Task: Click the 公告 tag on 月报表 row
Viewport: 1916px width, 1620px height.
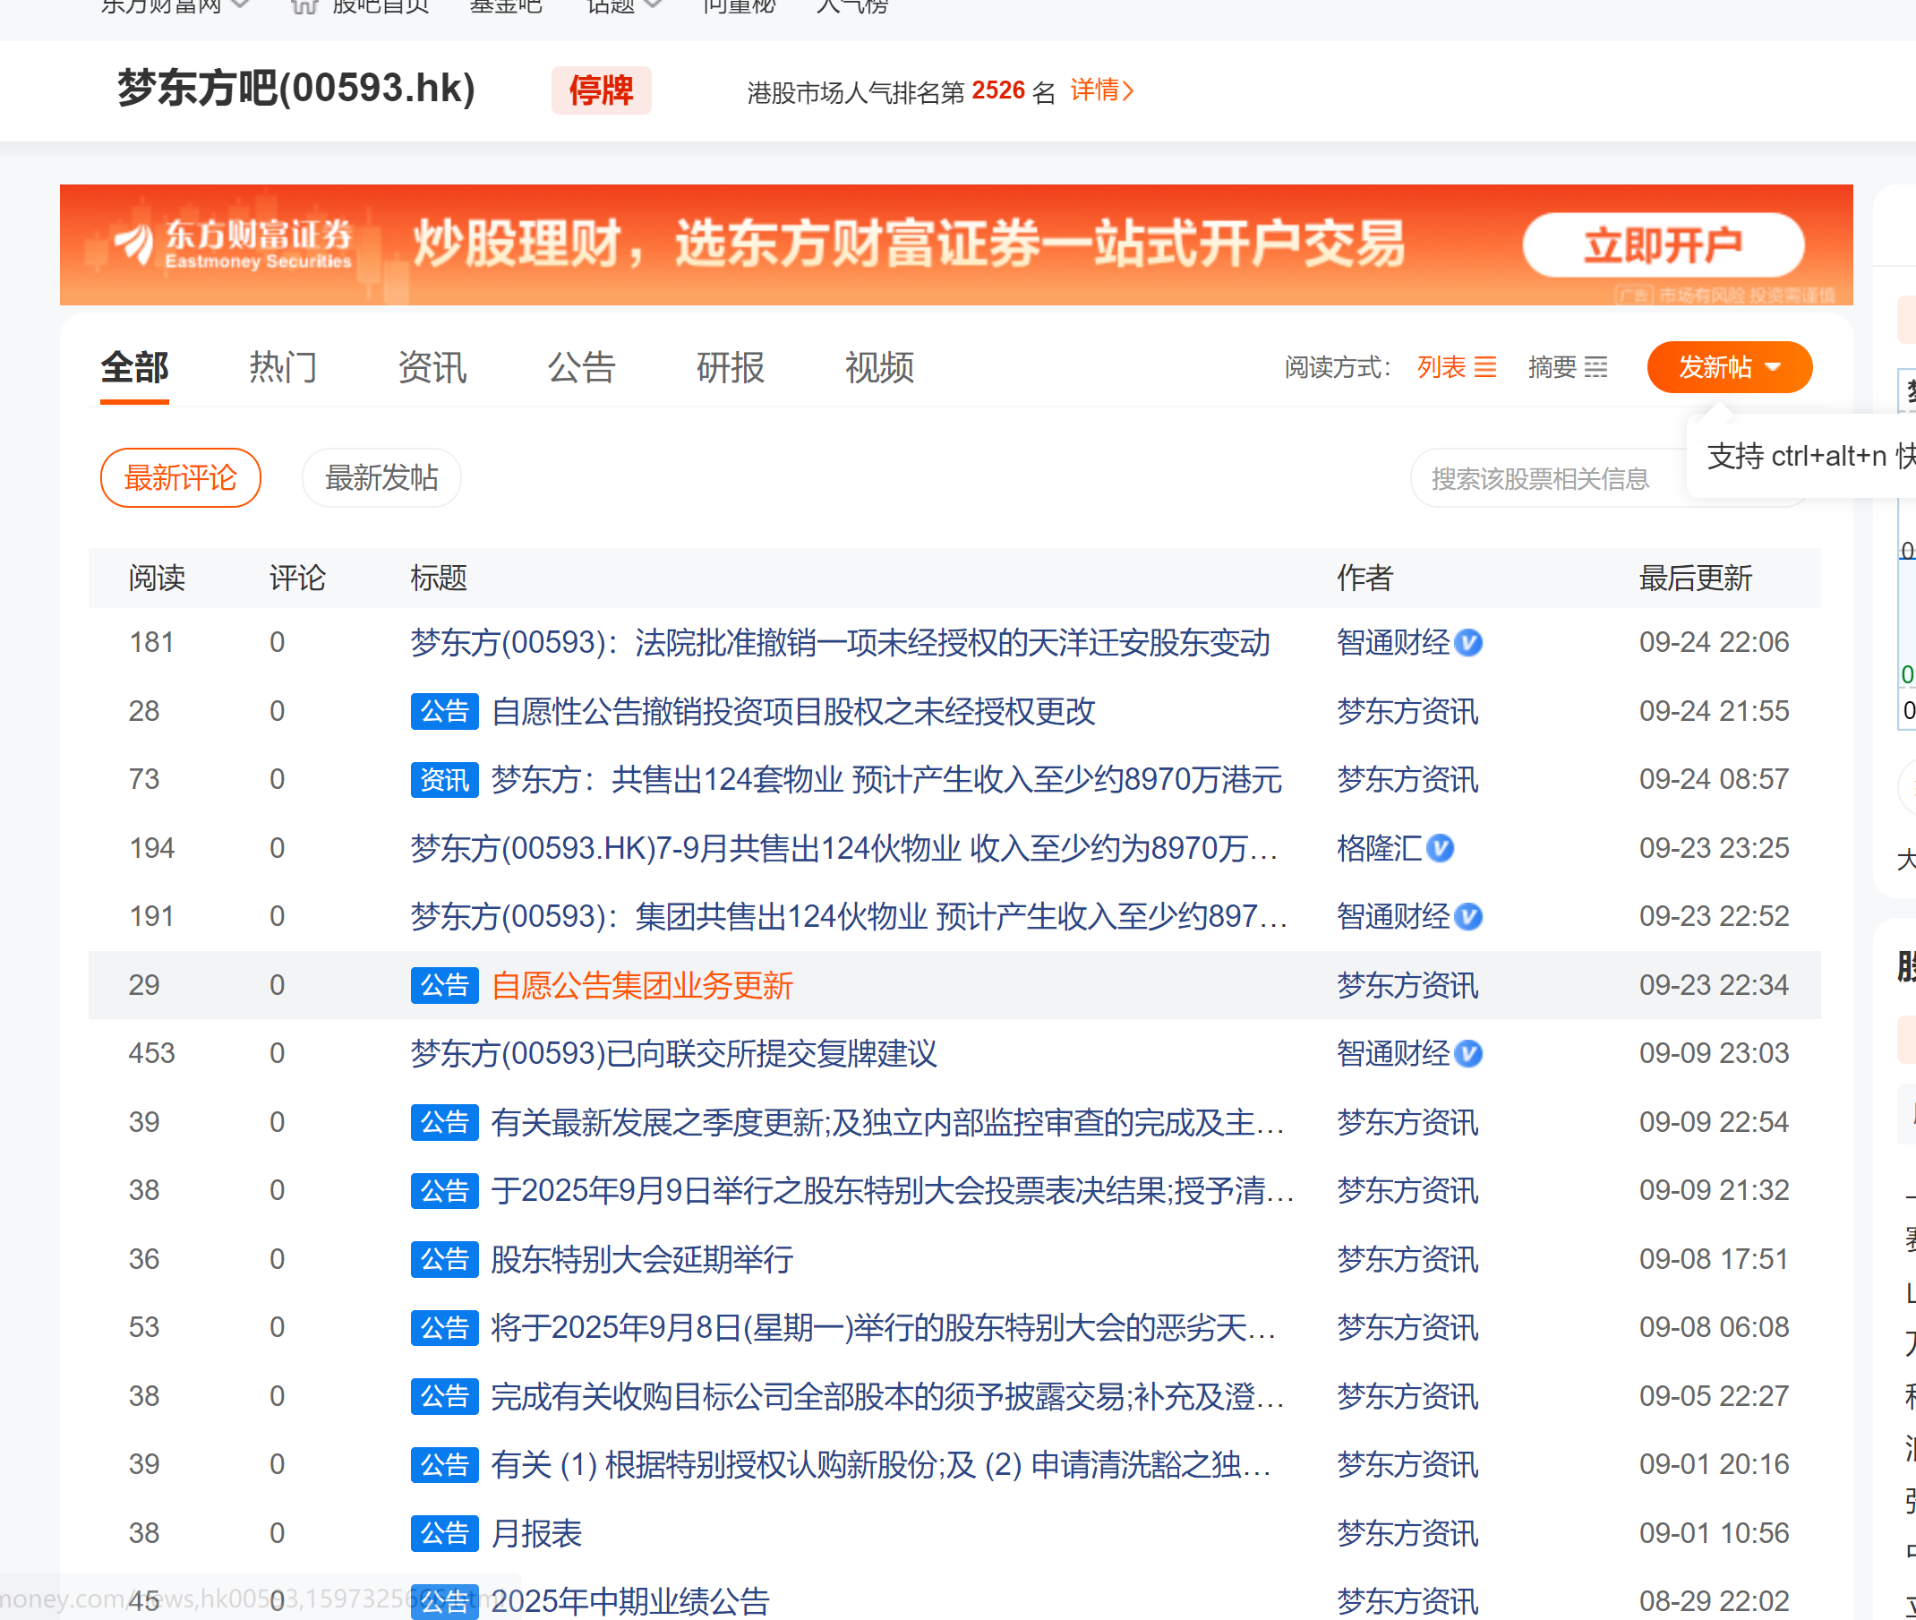Action: pyautogui.click(x=444, y=1533)
